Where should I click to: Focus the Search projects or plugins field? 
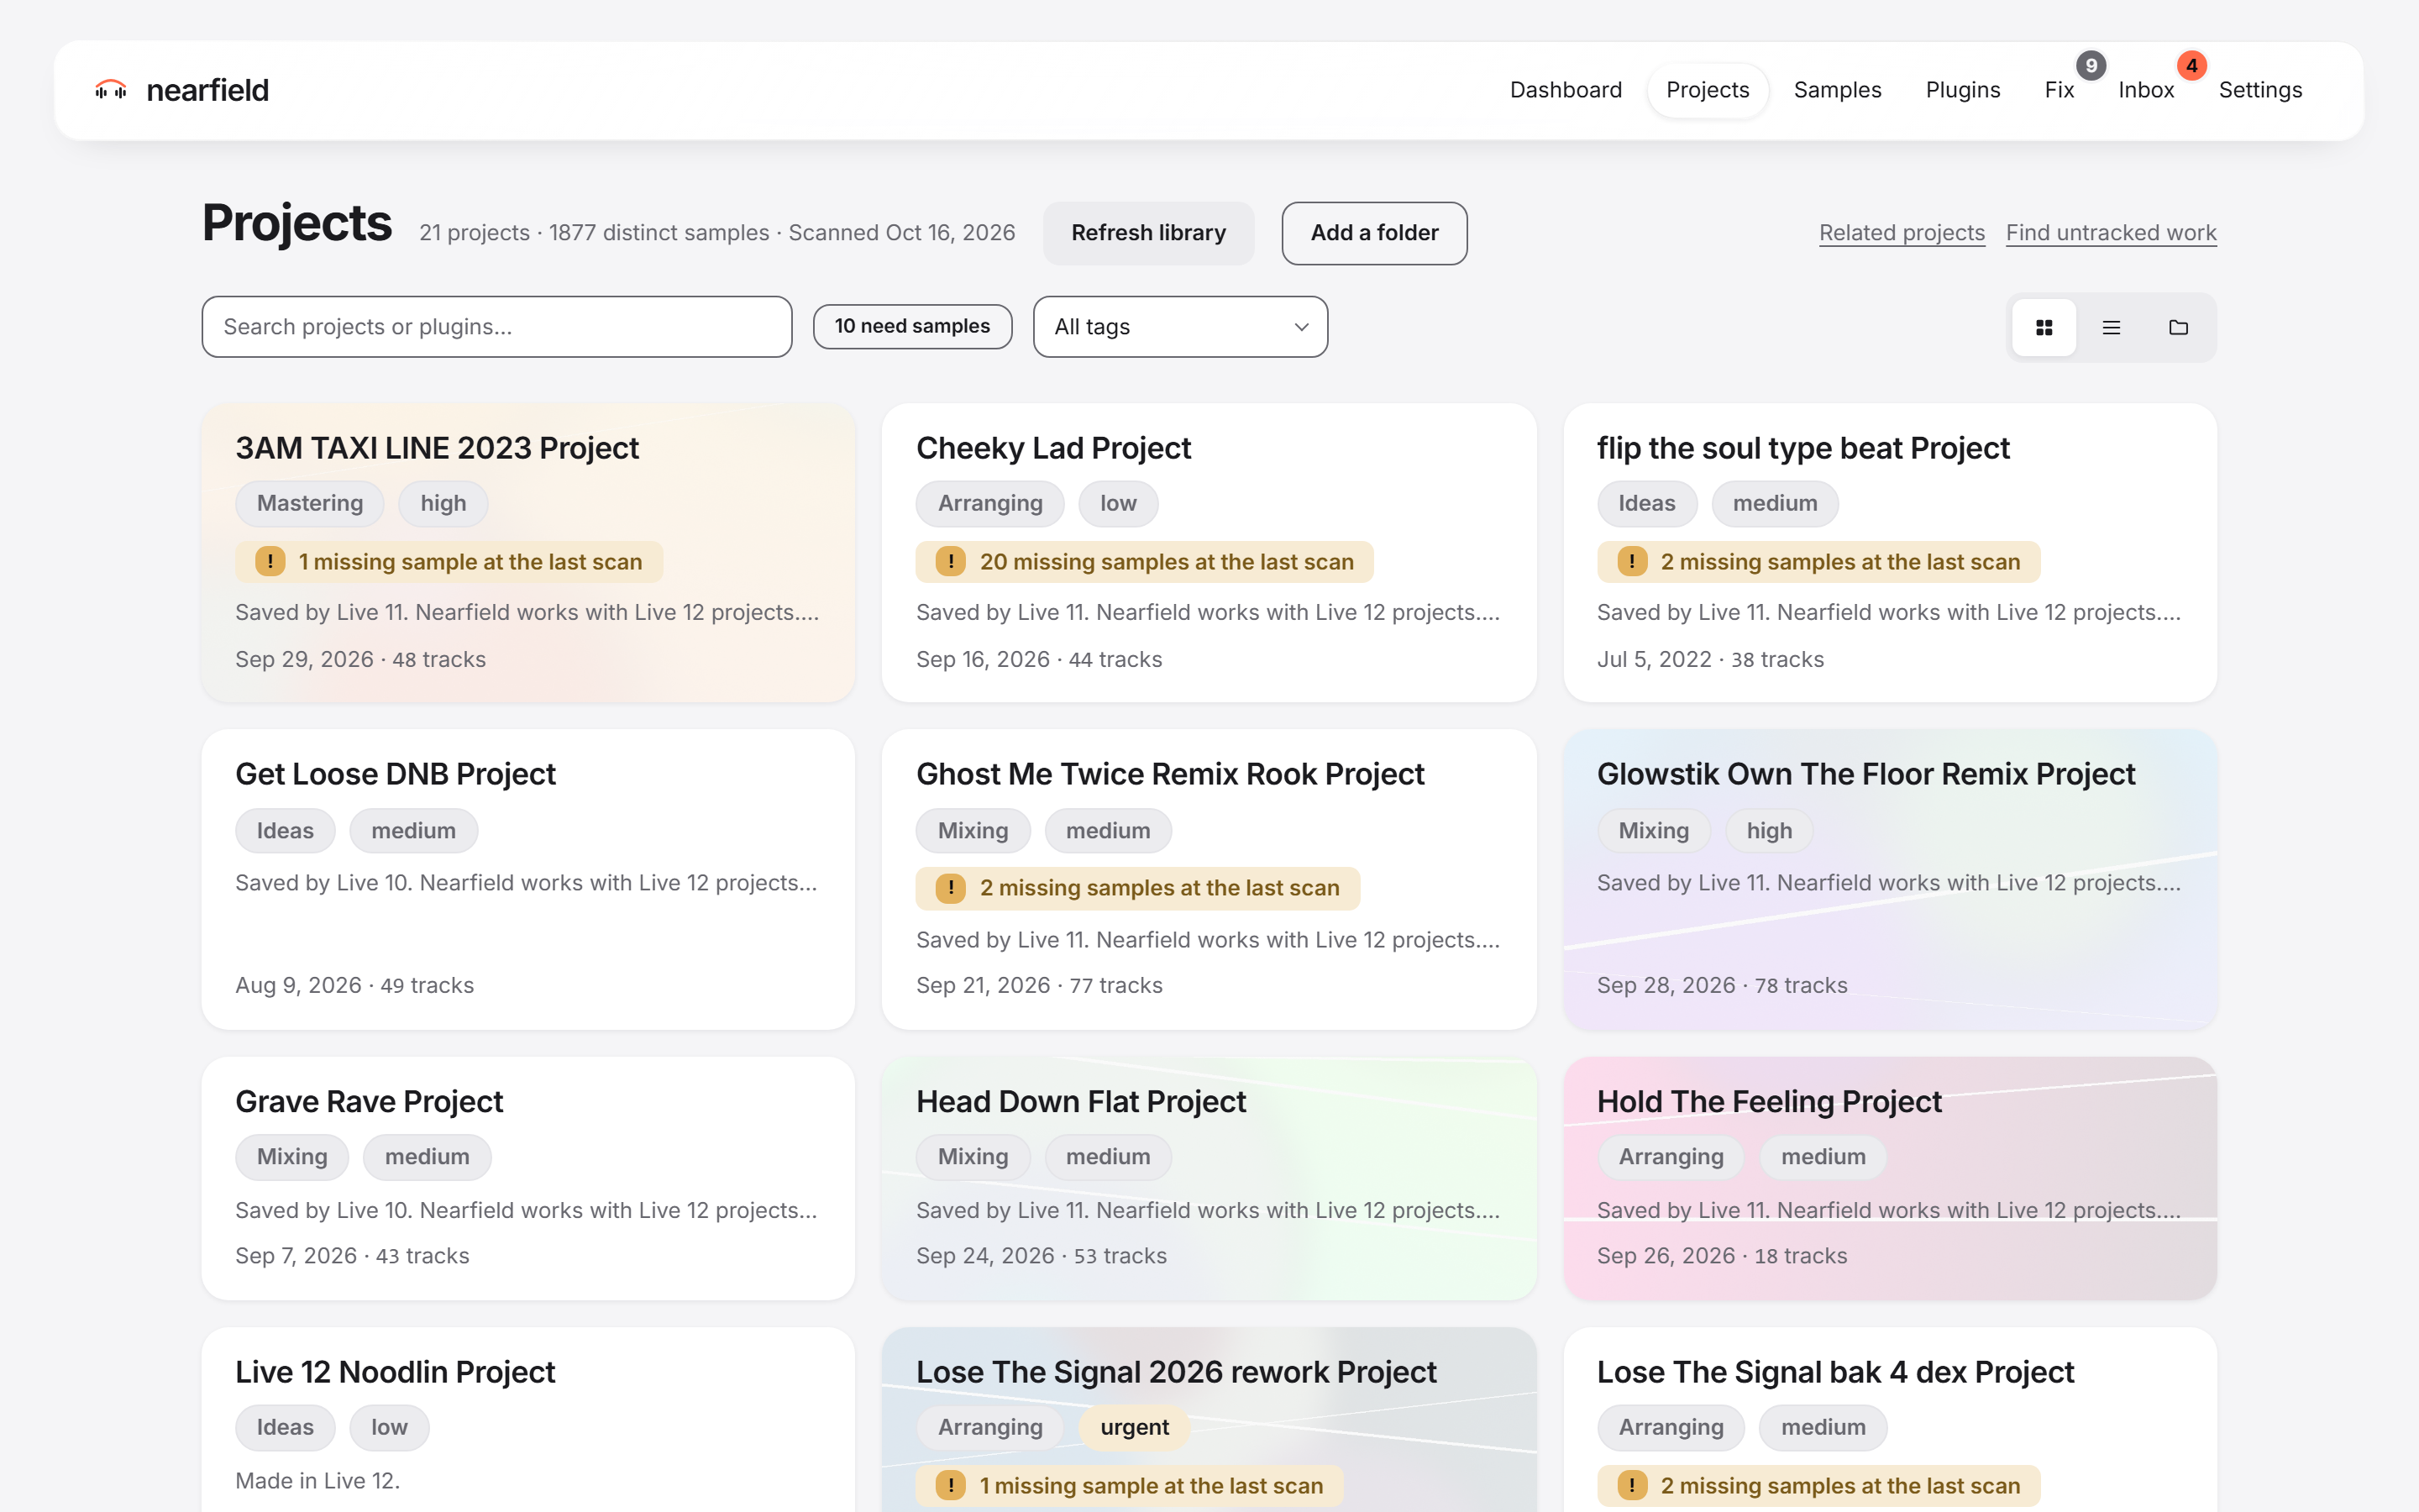pos(496,327)
